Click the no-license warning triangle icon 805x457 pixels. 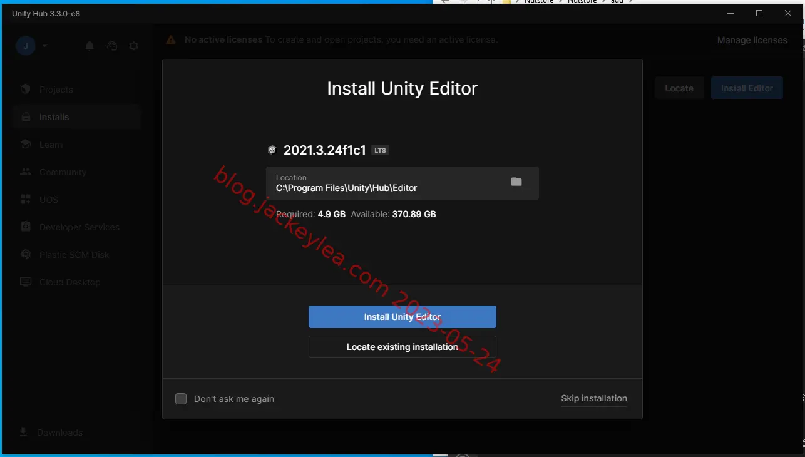pos(171,39)
